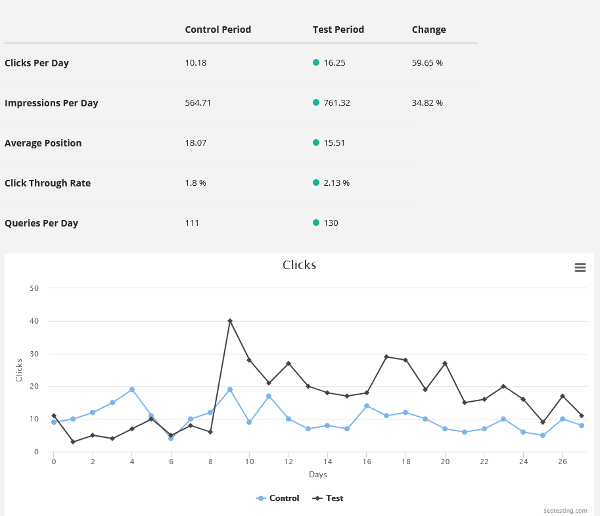This screenshot has width=600, height=516.
Task: Select the Control line point at day 4
Action: click(132, 389)
